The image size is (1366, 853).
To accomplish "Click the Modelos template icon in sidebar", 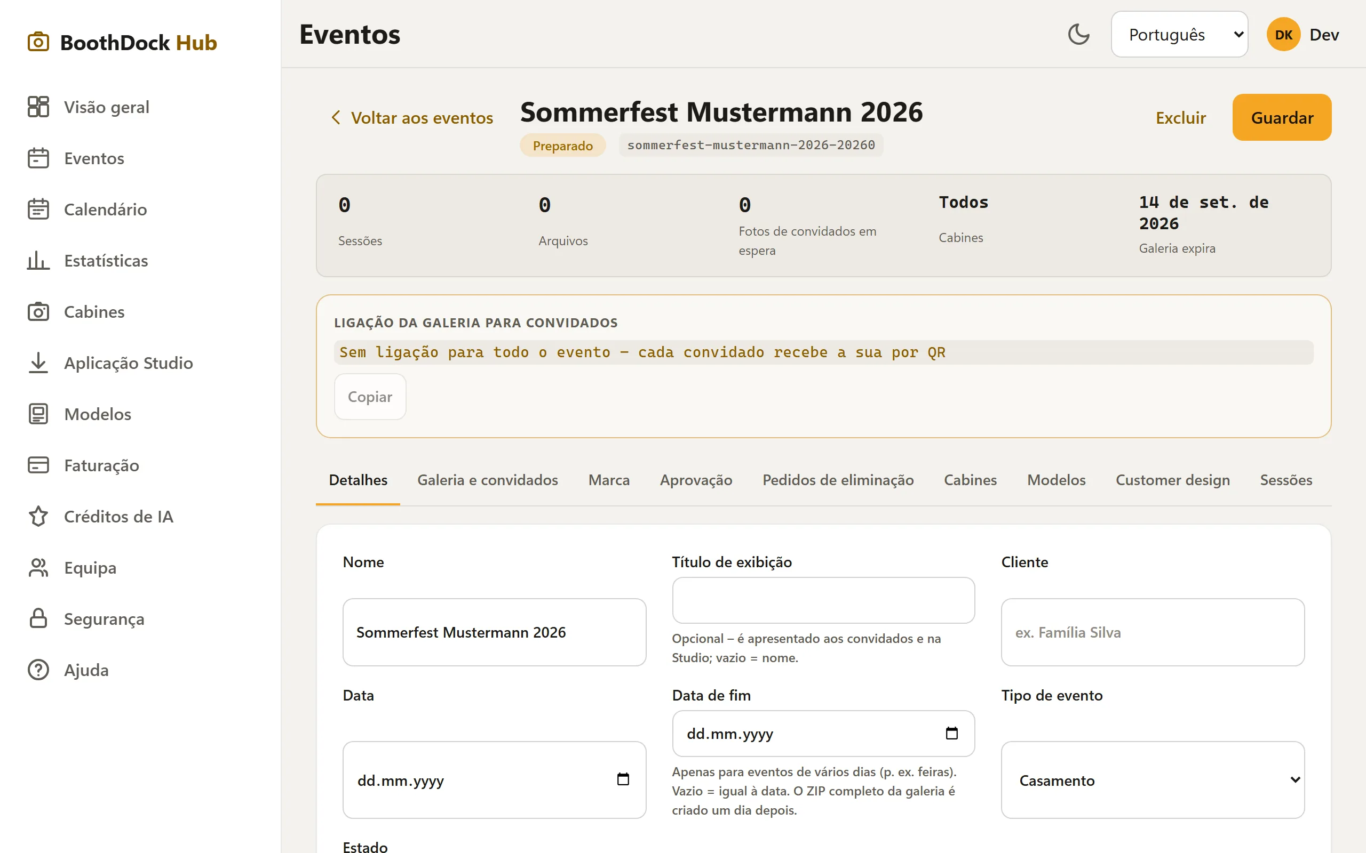I will pyautogui.click(x=38, y=414).
